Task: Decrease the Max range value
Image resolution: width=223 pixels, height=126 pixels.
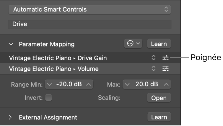Action: tap(127, 84)
